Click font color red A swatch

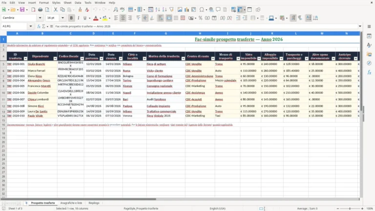(96, 18)
